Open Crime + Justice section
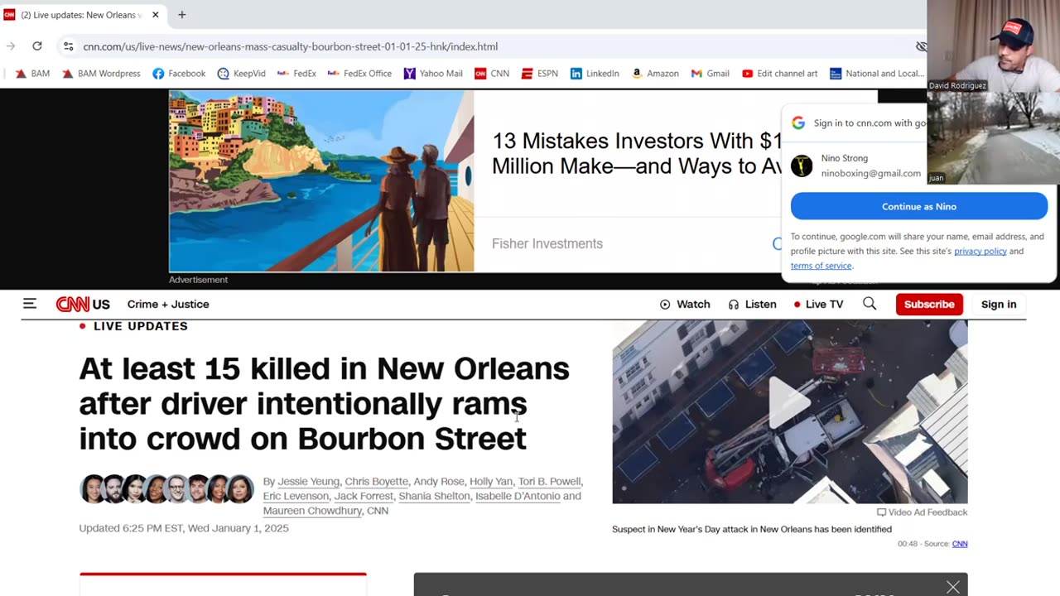The height and width of the screenshot is (596, 1060). pyautogui.click(x=168, y=305)
